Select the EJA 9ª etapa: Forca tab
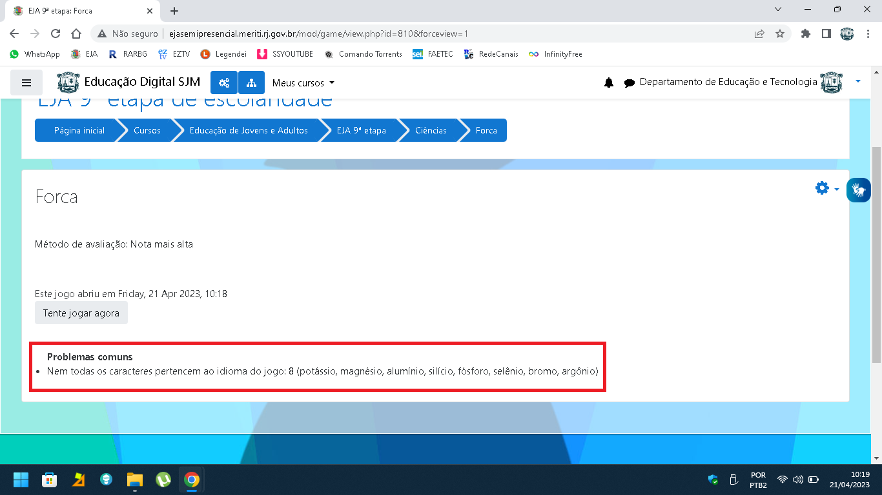This screenshot has height=495, width=882. tap(84, 11)
